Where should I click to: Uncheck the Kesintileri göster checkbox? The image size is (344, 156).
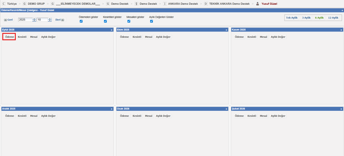tap(105, 21)
